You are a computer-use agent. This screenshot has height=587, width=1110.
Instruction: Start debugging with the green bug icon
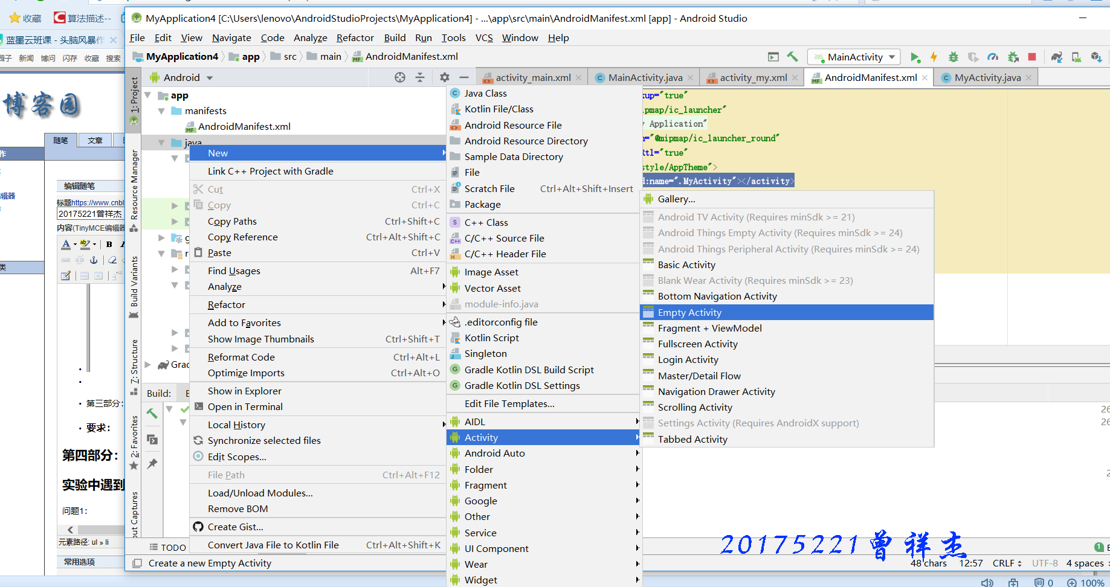(954, 57)
